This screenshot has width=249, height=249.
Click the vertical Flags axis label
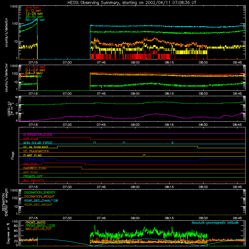tap(13, 155)
